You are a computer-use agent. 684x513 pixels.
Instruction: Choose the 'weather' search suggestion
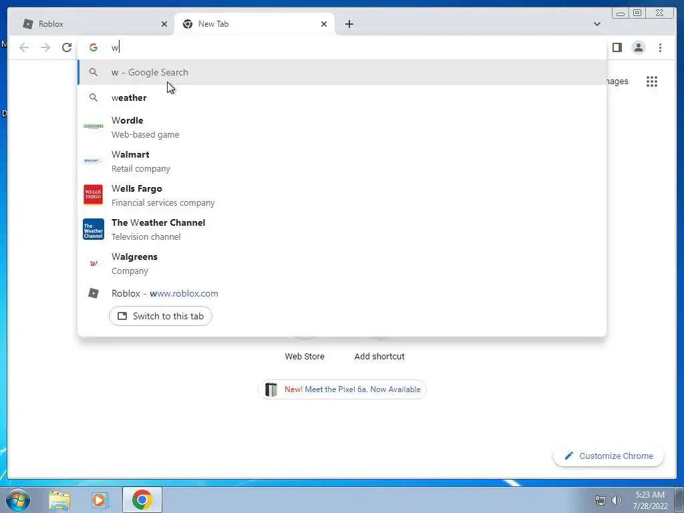pos(342,98)
